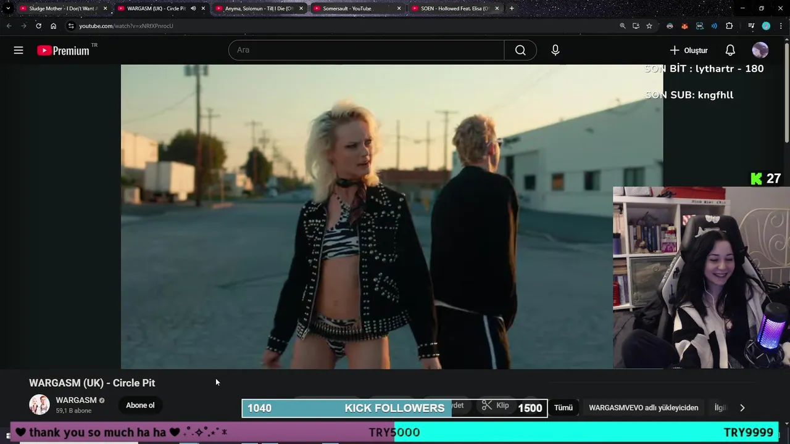
Task: Switch to Anyma, Solomun - Till I Die tab
Action: (259, 9)
